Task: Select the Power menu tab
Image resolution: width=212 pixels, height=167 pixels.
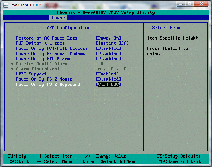Action: pyautogui.click(x=58, y=18)
